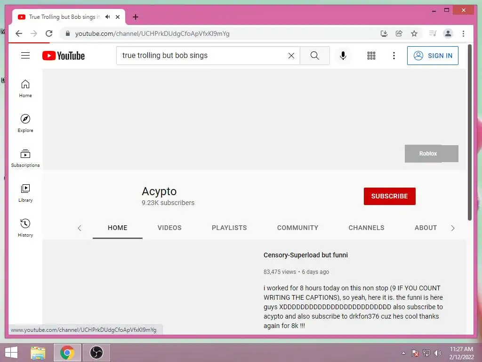482x362 pixels.
Task: Clear the search box with the X
Action: point(291,56)
